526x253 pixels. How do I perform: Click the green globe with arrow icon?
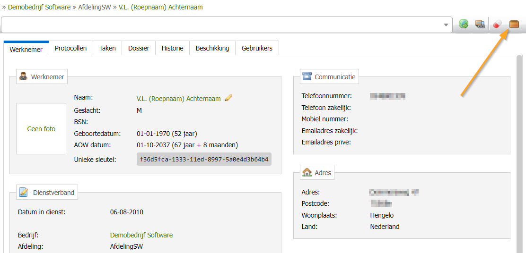(464, 24)
